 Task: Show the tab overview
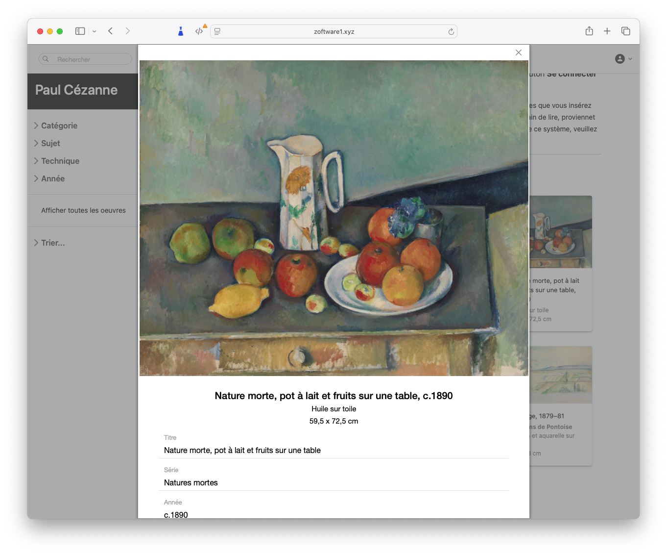pos(625,31)
